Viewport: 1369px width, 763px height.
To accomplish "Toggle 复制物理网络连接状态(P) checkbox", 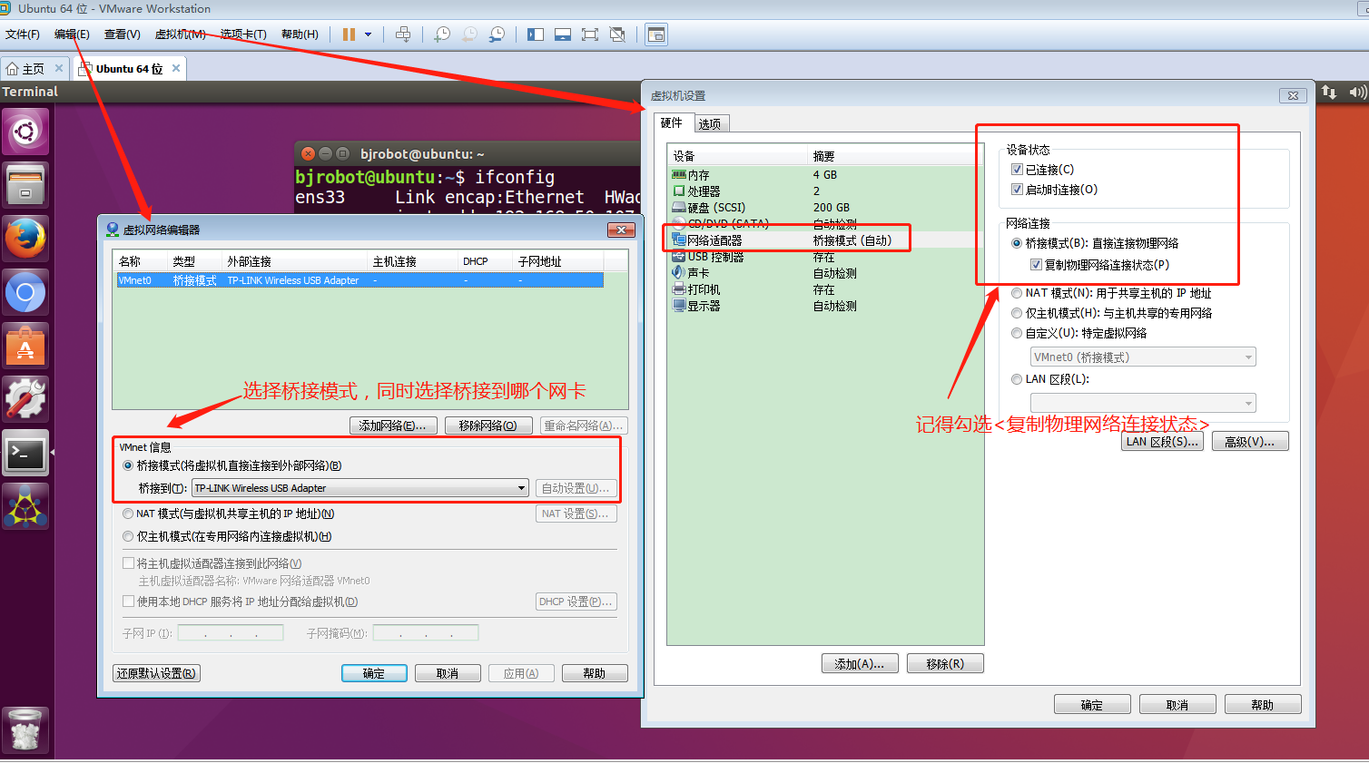I will click(x=1036, y=265).
